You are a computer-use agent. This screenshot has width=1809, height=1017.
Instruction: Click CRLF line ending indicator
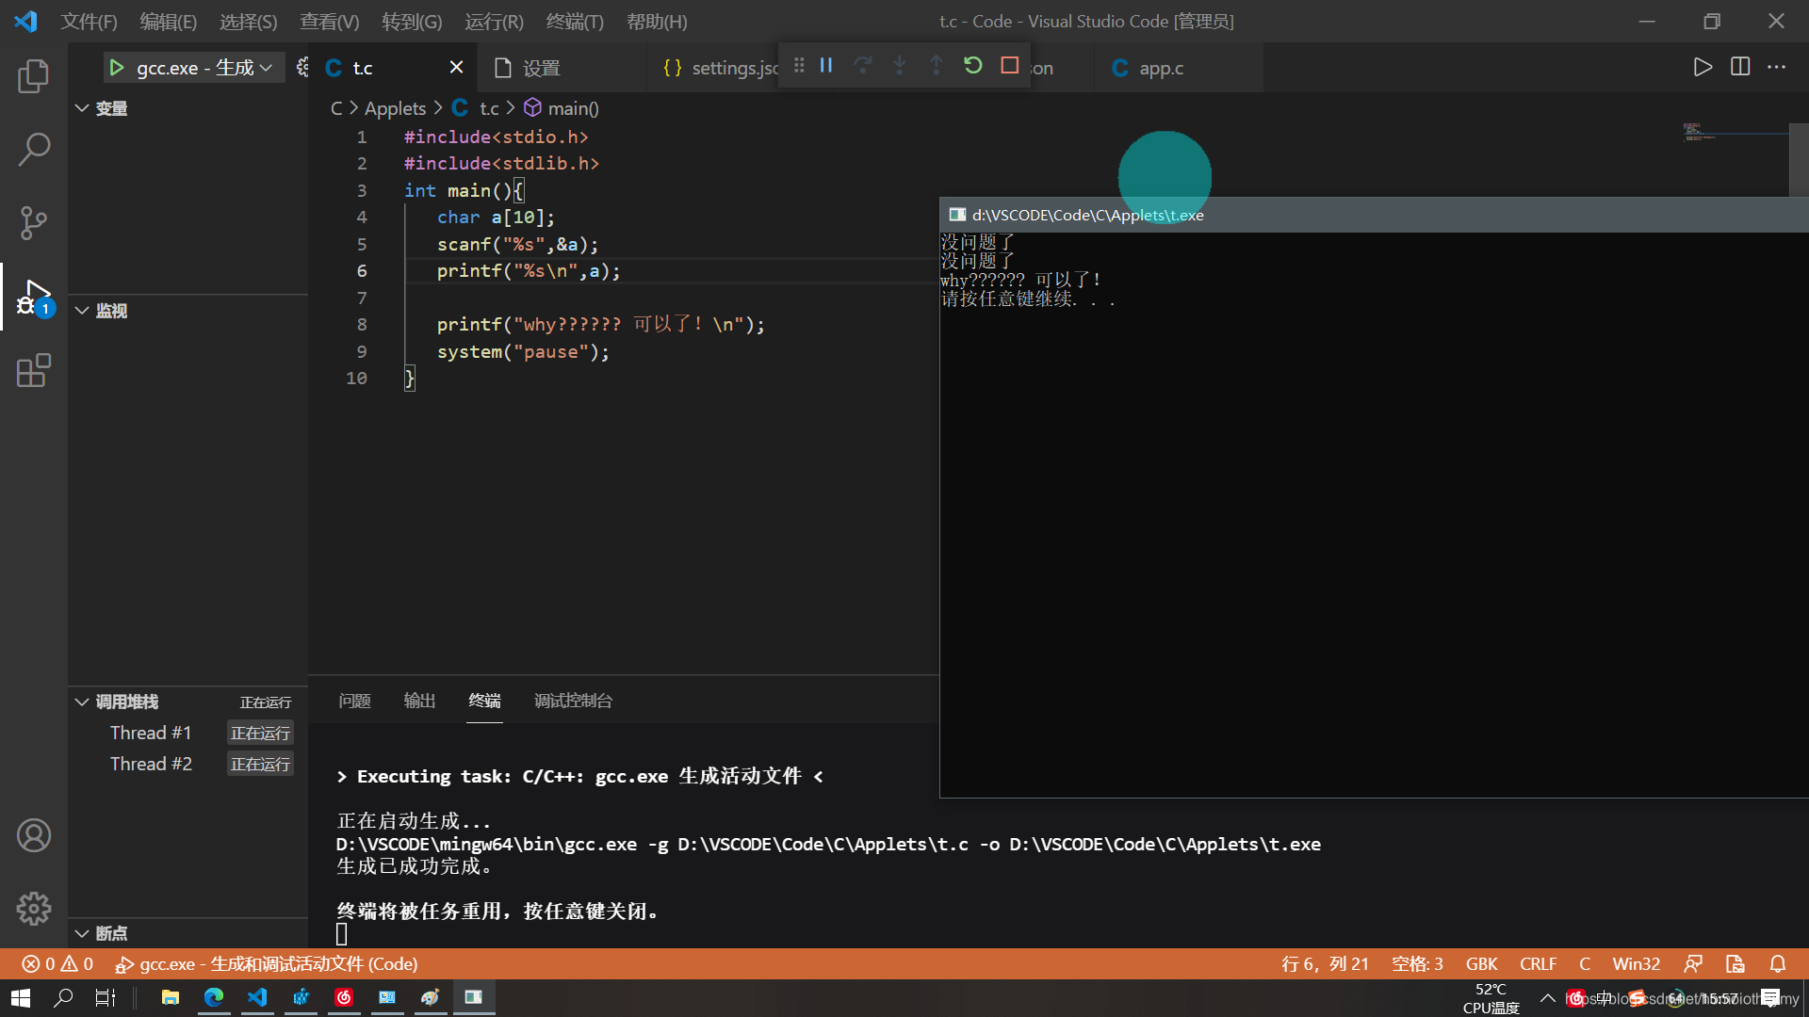click(1538, 963)
